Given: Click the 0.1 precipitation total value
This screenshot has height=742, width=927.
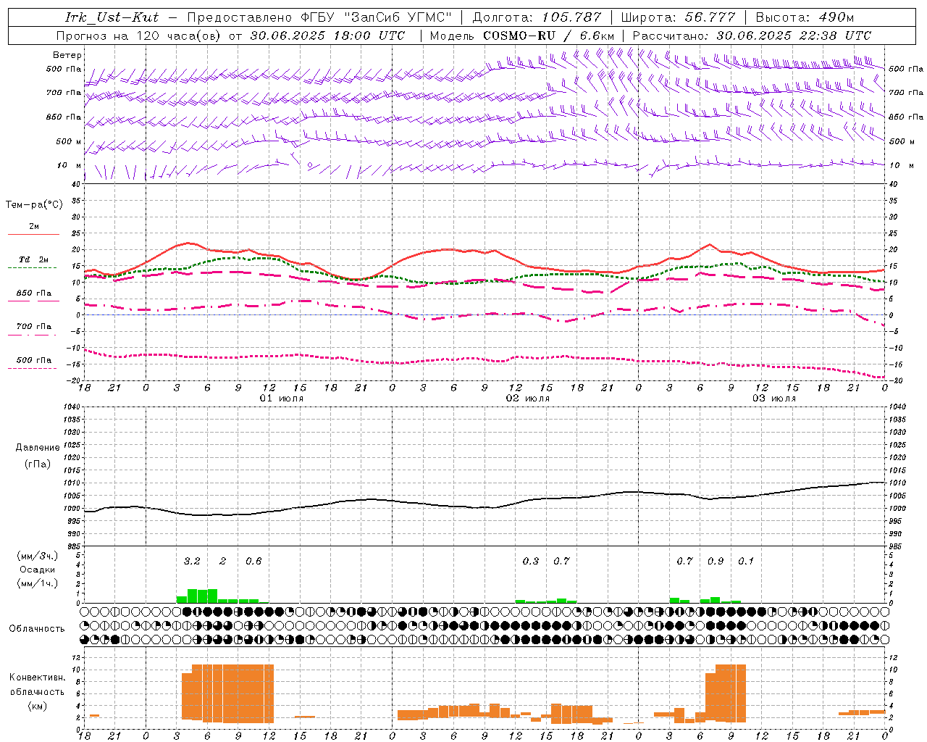Looking at the screenshot, I should click(x=746, y=561).
